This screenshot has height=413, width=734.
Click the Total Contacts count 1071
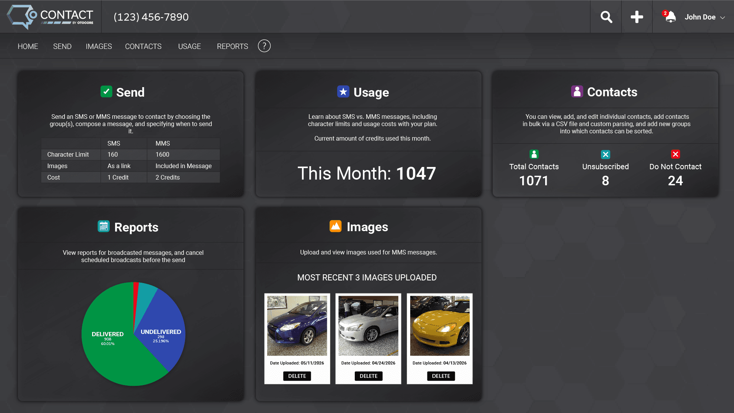pyautogui.click(x=534, y=181)
